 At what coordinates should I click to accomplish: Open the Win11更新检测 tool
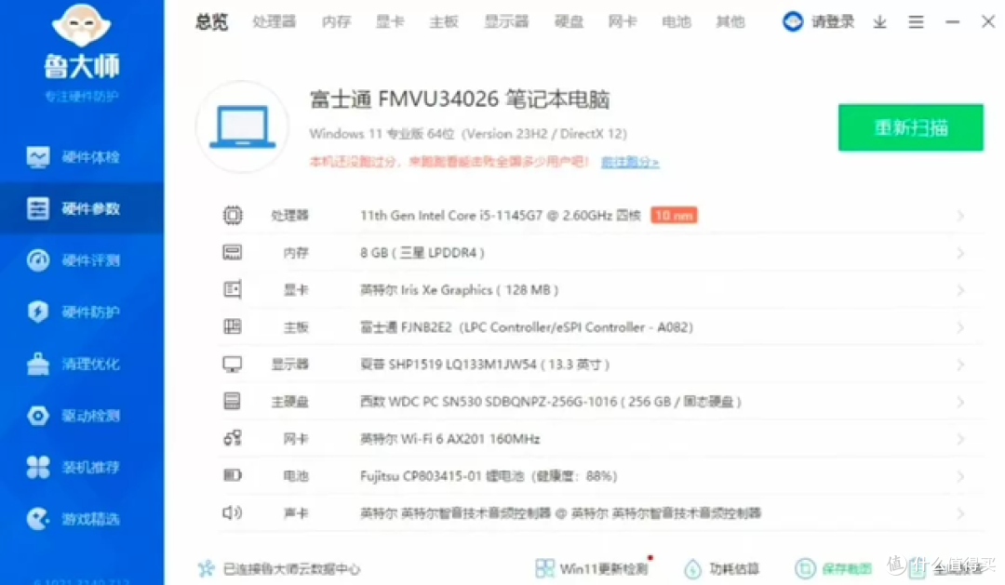click(x=592, y=568)
